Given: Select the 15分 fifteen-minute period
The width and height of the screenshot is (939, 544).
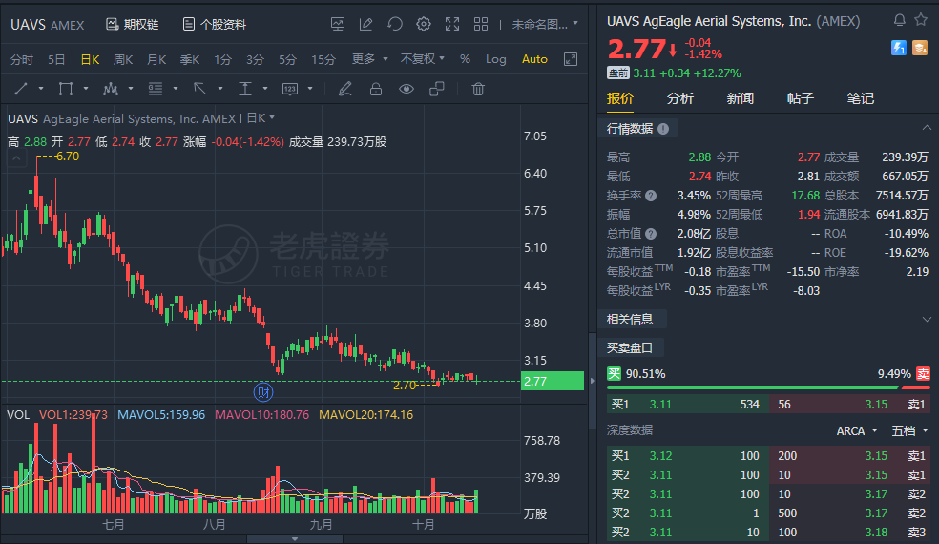Looking at the screenshot, I should (x=323, y=59).
